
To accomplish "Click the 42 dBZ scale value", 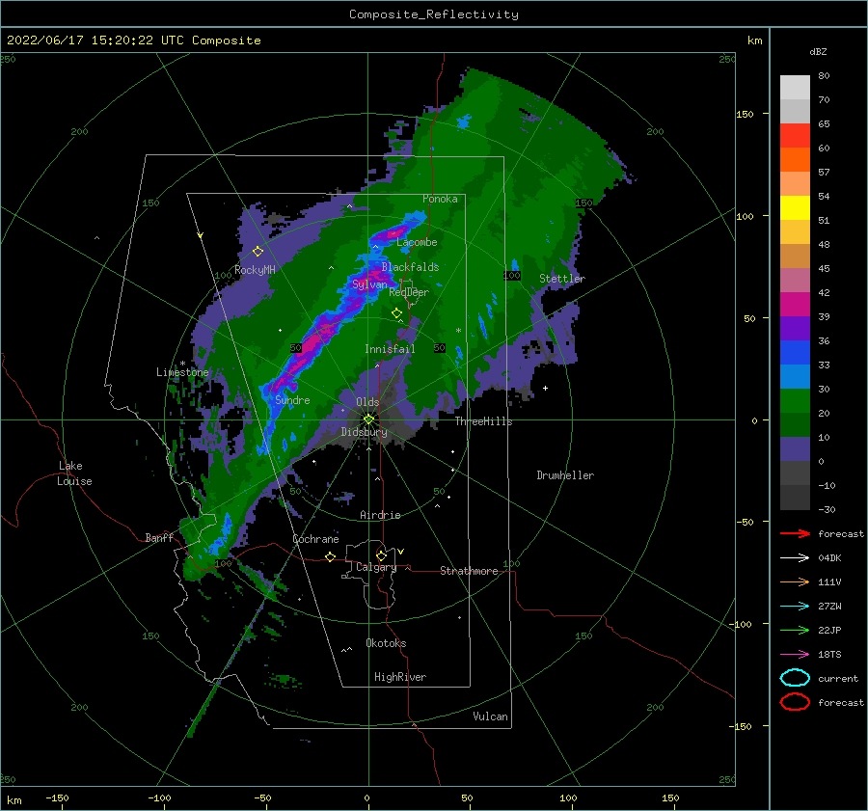I will click(x=824, y=293).
